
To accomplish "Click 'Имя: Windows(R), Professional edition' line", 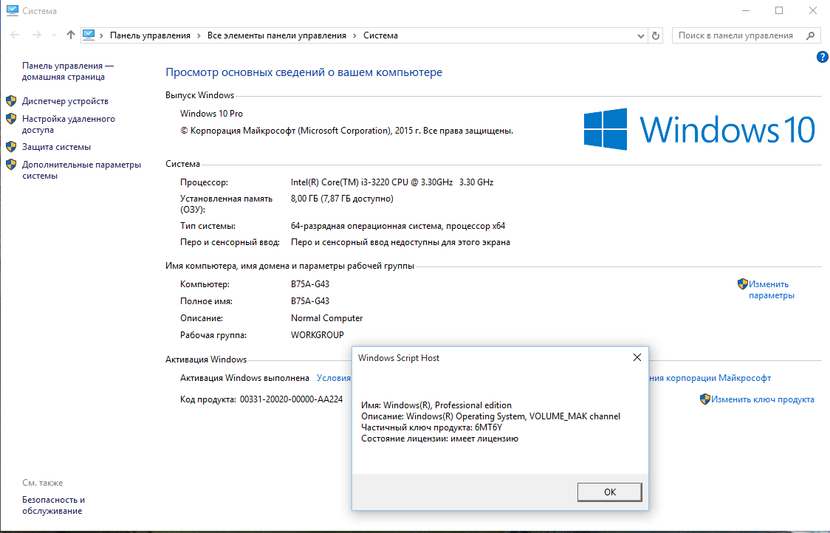I will pos(436,405).
